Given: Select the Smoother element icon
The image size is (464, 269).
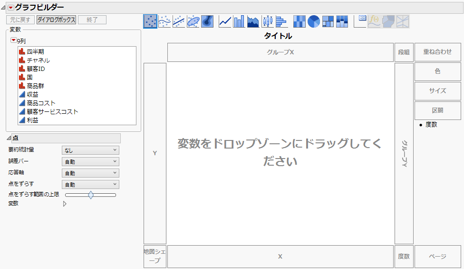Looking at the screenshot, I should [x=164, y=21].
